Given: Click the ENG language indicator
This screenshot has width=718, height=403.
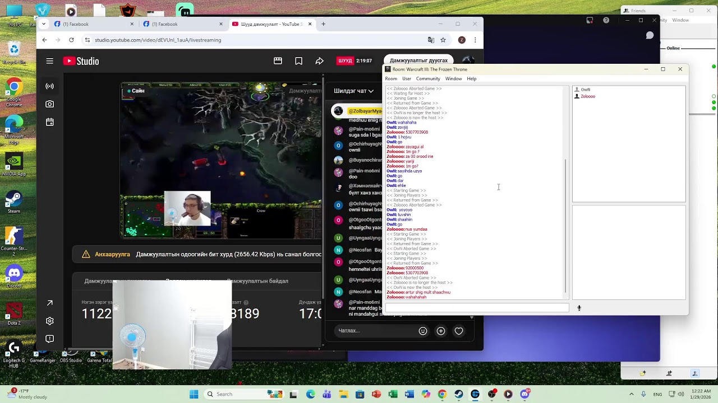Looking at the screenshot, I should pos(657,394).
